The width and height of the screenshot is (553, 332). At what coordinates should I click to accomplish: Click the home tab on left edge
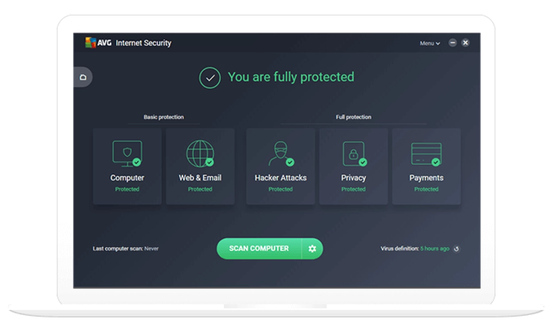point(83,77)
